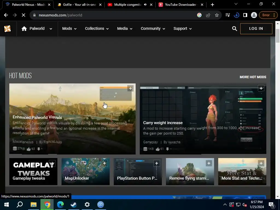Click the Nexus Mods logo icon
Screen dimensions: 280x210
tap(7, 28)
